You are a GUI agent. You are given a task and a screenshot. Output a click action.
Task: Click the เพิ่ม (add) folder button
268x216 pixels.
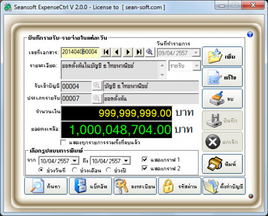[x=222, y=56]
